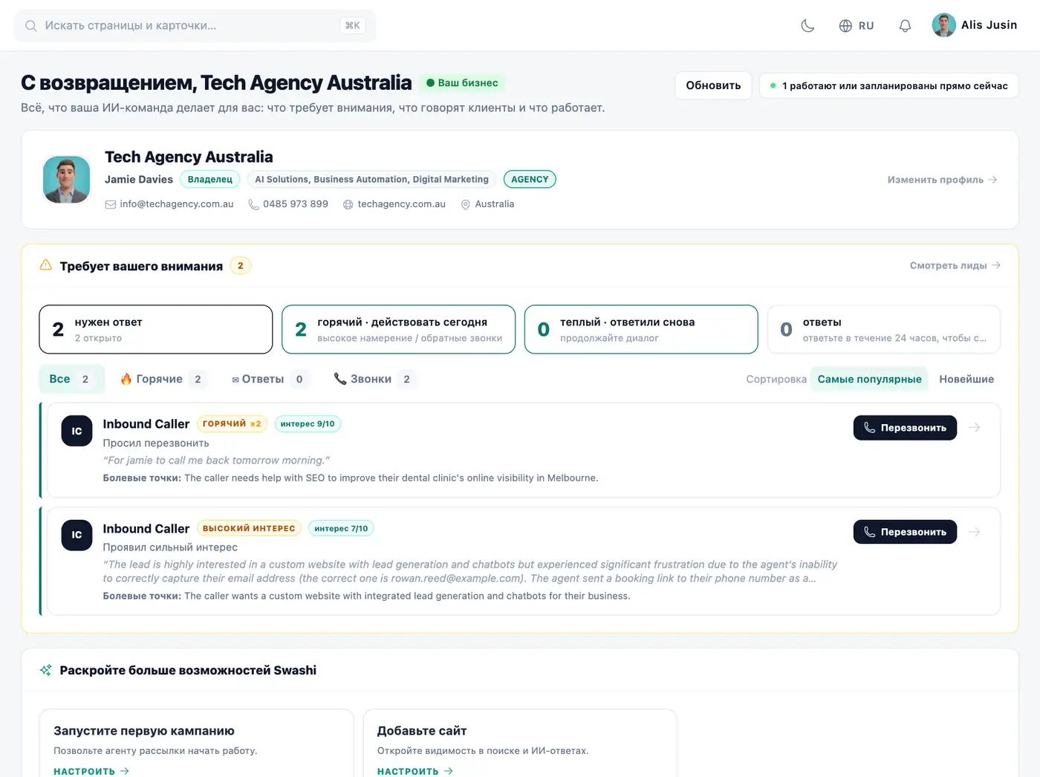Click the Обновить button
Image resolution: width=1040 pixels, height=777 pixels.
coord(713,85)
